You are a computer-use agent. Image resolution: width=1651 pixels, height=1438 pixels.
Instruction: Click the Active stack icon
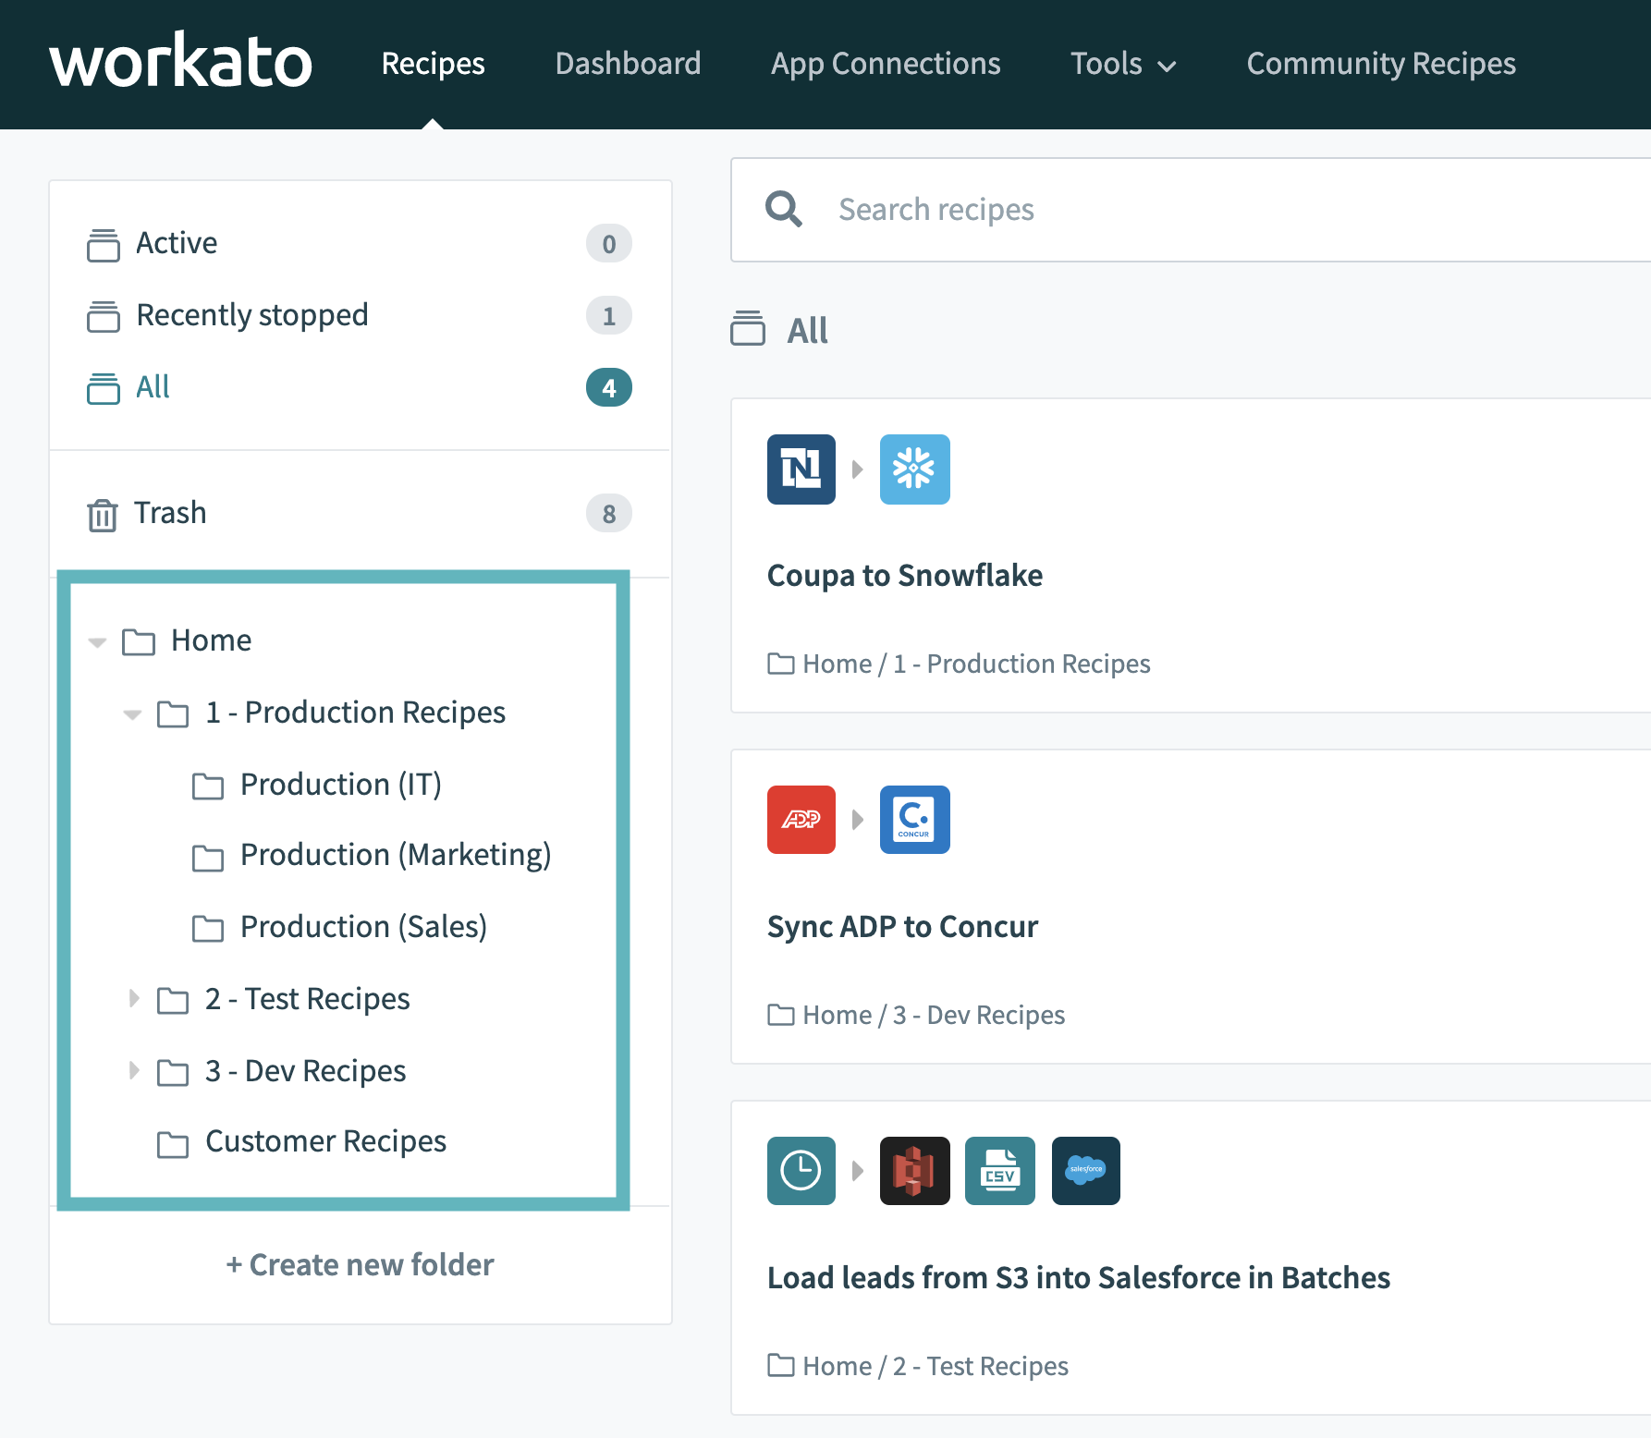[104, 245]
